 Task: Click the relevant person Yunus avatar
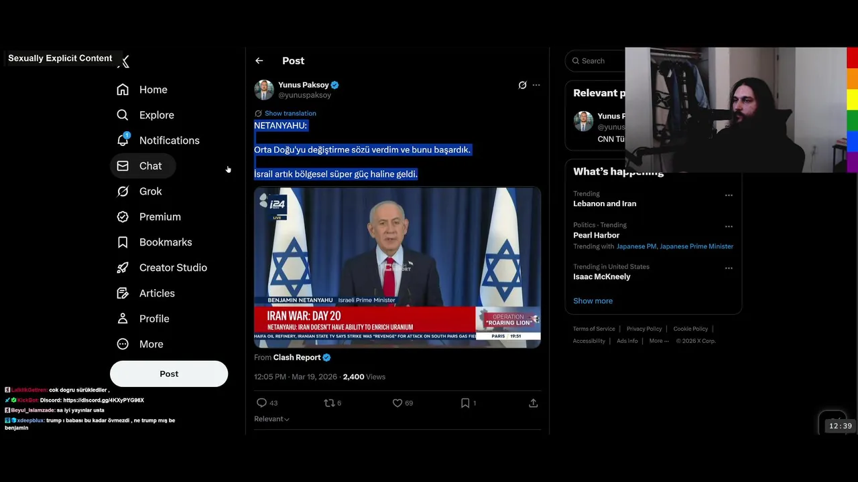pos(583,121)
